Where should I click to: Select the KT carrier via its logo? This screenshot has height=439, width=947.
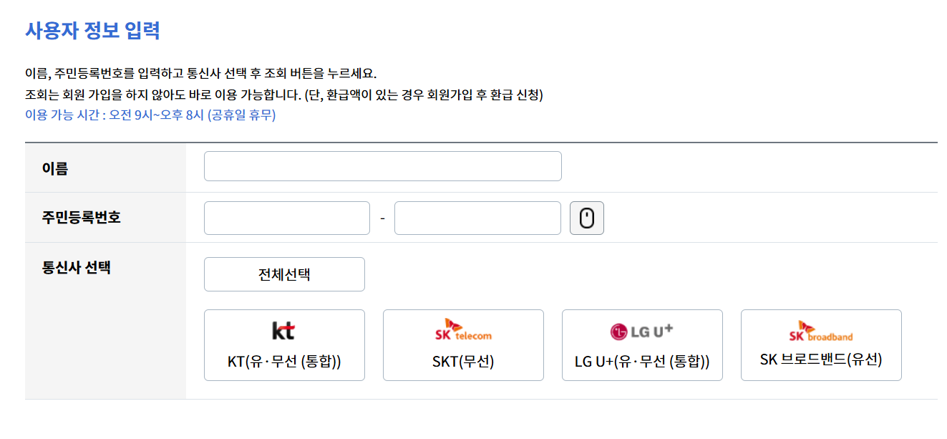pos(284,330)
